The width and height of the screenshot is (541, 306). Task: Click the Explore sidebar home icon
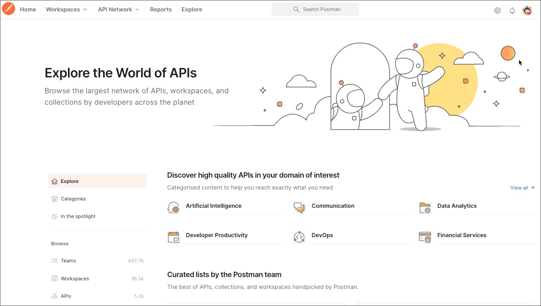(55, 181)
